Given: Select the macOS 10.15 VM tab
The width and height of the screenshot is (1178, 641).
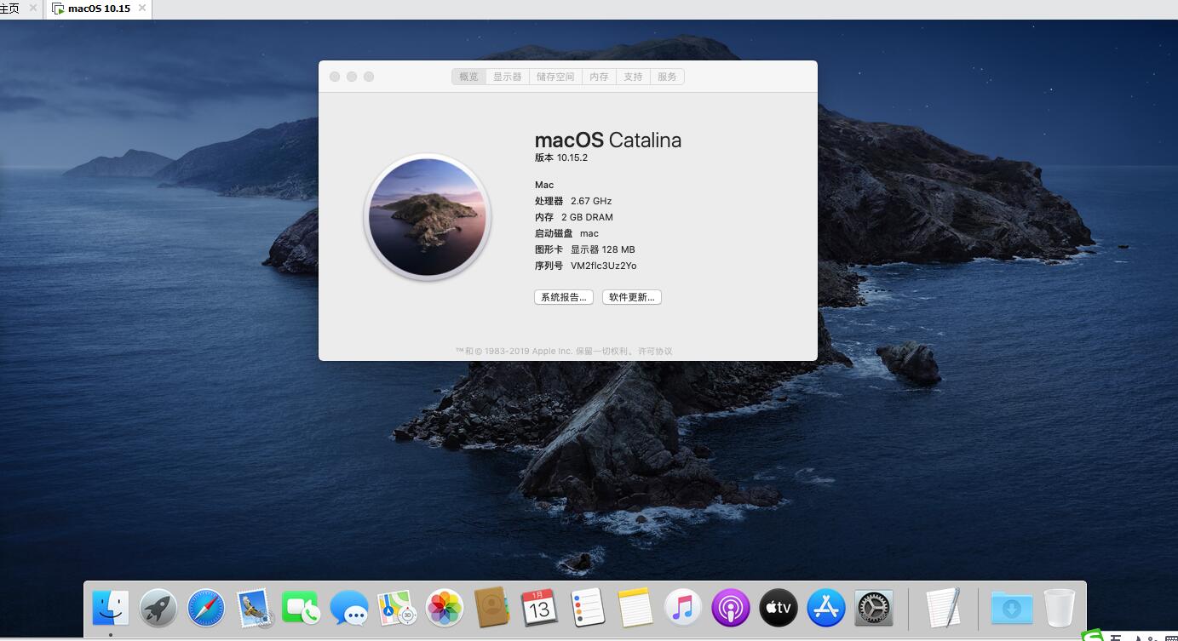Looking at the screenshot, I should click(99, 9).
